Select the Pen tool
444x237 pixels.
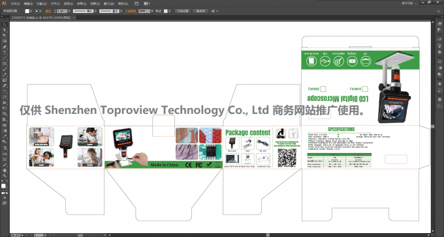click(x=5, y=47)
